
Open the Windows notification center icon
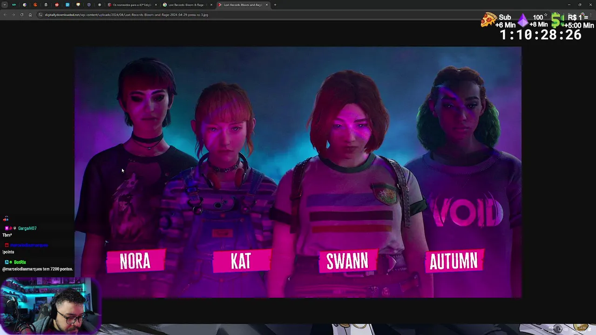click(590, 329)
